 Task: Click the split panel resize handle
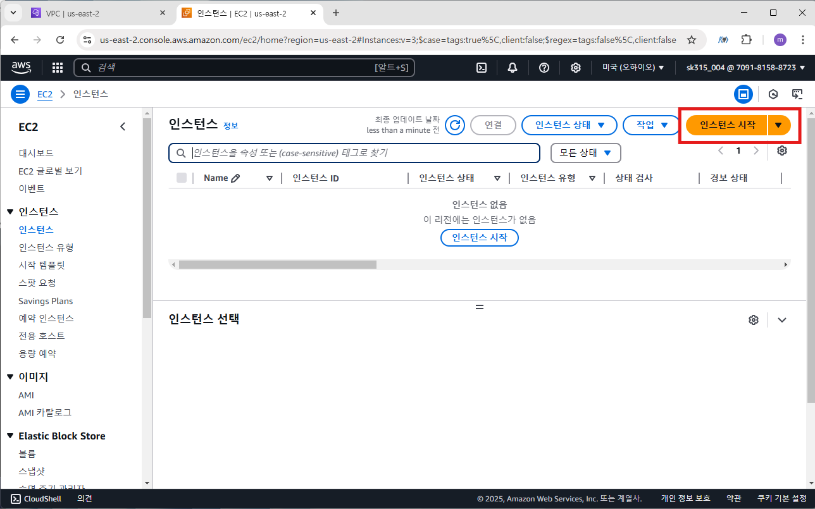(480, 307)
